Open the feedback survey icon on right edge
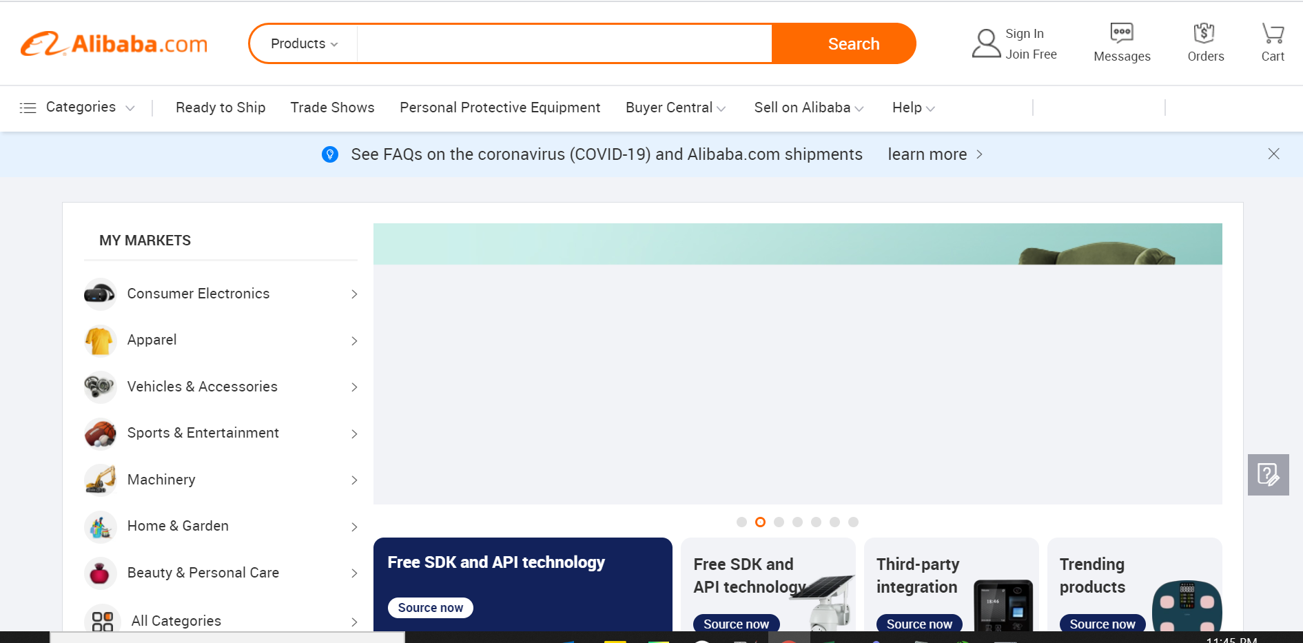 pyautogui.click(x=1268, y=475)
